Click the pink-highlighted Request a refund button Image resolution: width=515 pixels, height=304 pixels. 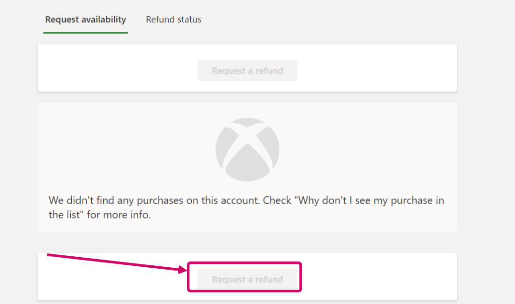point(247,279)
